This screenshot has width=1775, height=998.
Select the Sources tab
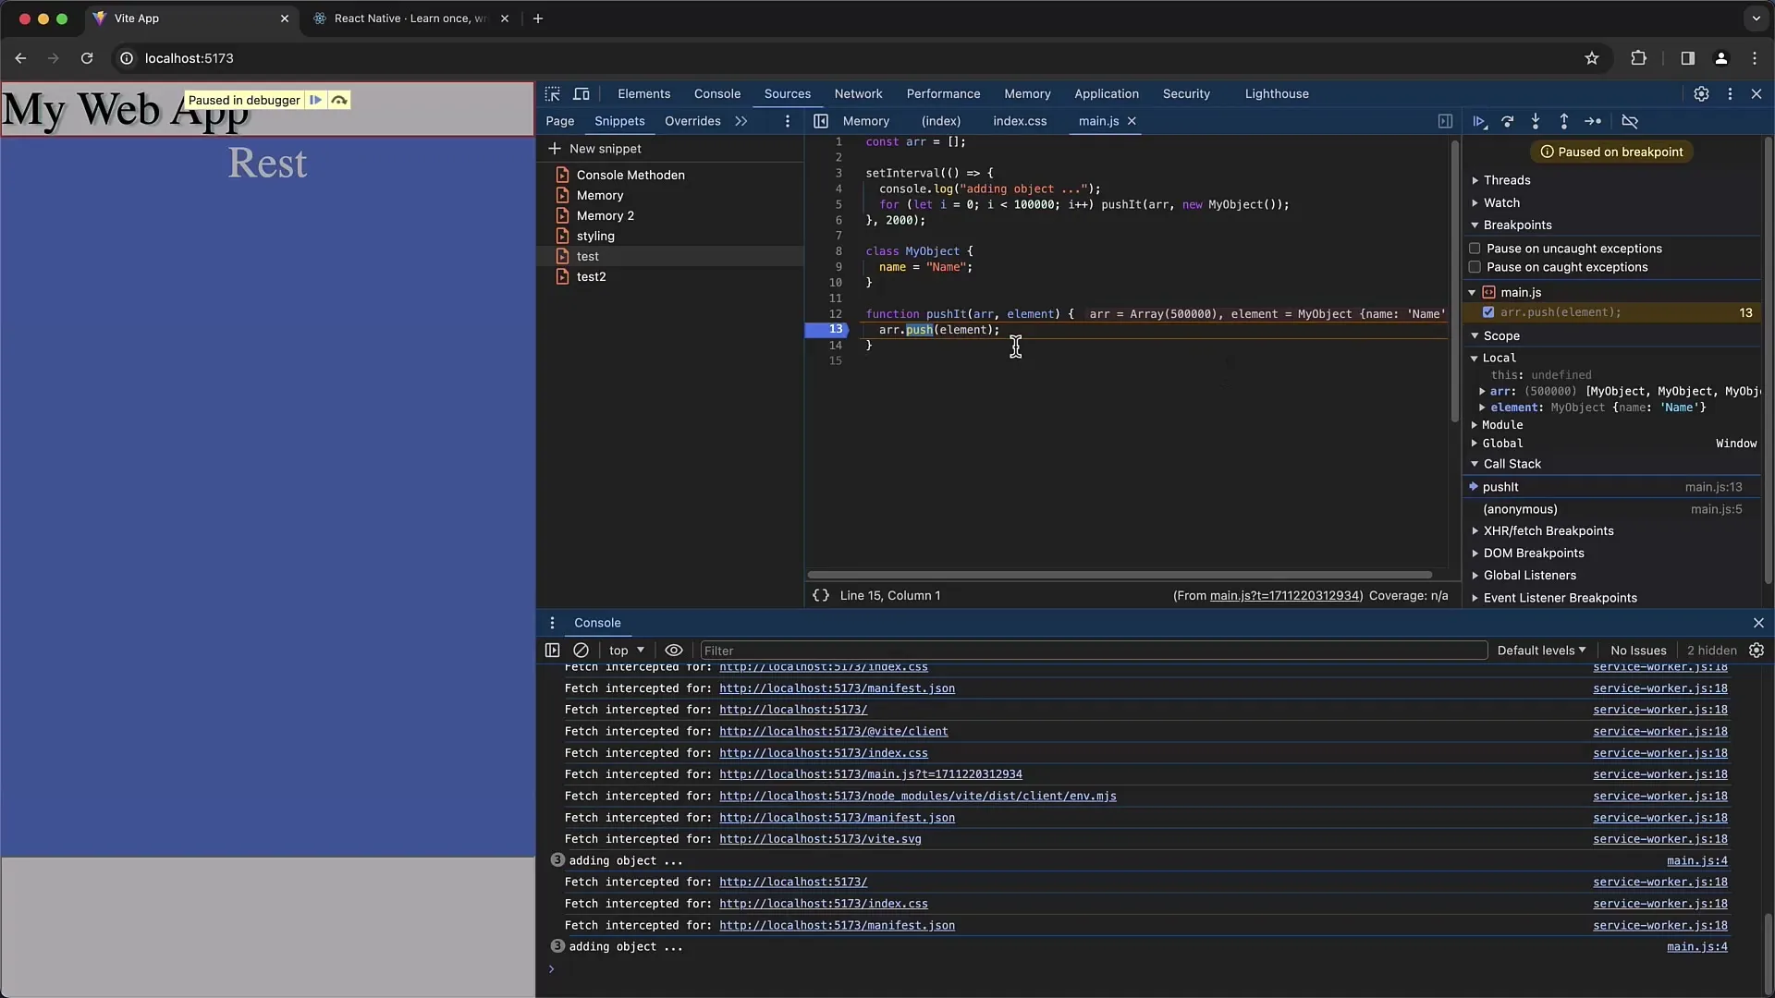pyautogui.click(x=787, y=94)
